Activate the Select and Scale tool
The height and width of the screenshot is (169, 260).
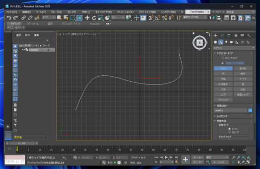[x=101, y=18]
